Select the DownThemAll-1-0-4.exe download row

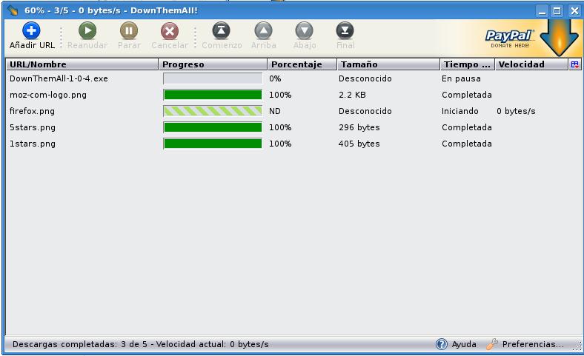click(x=293, y=78)
